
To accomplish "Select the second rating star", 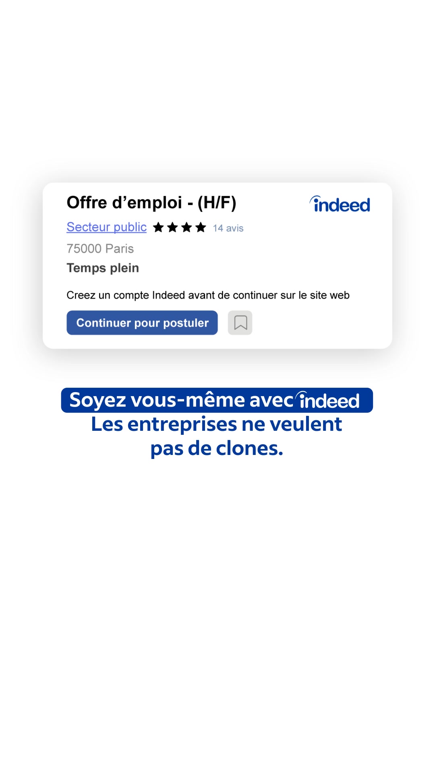I will tap(173, 228).
